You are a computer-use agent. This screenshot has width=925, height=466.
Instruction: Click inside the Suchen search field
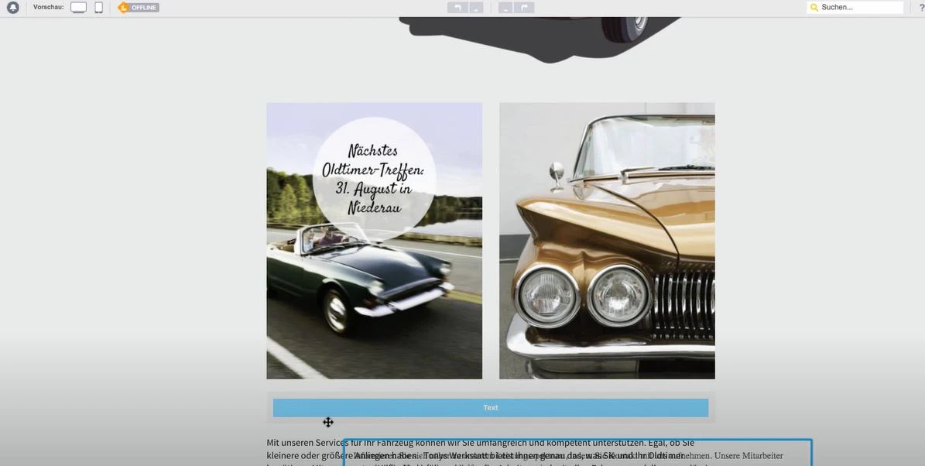pyautogui.click(x=855, y=6)
